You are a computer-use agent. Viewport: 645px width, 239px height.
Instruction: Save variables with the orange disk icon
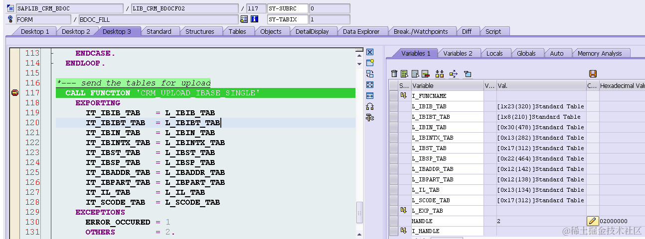pyautogui.click(x=593, y=74)
